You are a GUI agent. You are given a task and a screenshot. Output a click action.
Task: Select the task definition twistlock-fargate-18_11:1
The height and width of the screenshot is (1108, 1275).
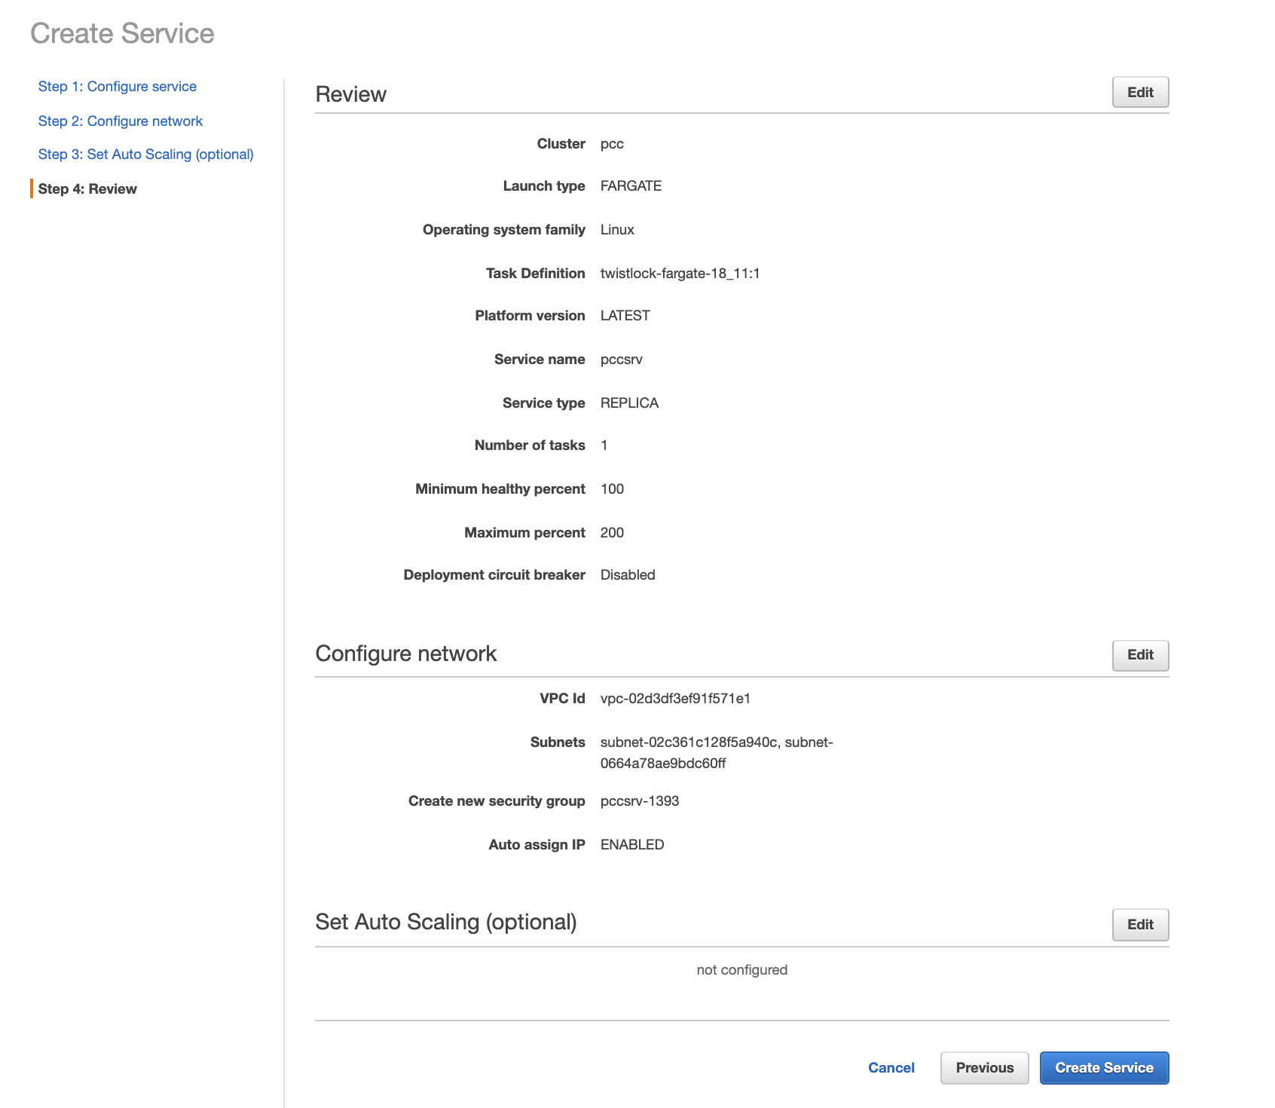pos(680,273)
